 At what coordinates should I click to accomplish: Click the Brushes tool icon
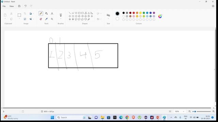pyautogui.click(x=61, y=15)
